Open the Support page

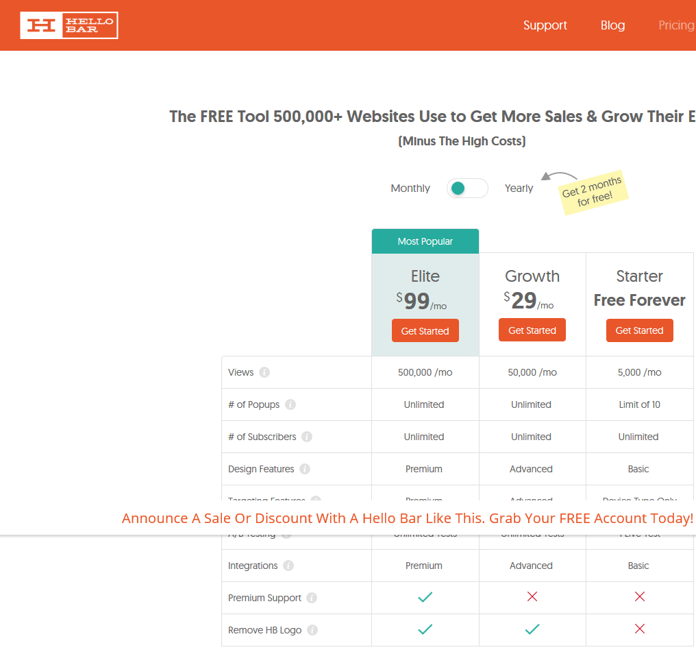(545, 25)
